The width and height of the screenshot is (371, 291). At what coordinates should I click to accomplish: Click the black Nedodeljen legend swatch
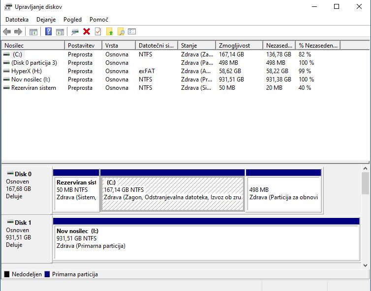click(x=7, y=274)
